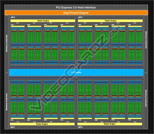154x134 pixels.
Task: Select the Raster Engine bar in top-right GPC
Action: (110, 21)
